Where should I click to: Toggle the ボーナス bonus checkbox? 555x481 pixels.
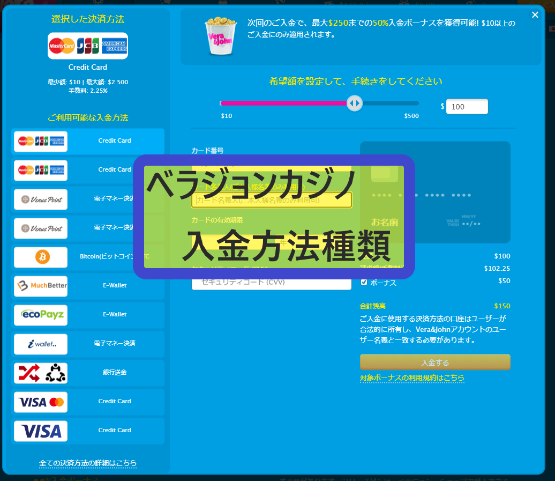[x=364, y=282]
